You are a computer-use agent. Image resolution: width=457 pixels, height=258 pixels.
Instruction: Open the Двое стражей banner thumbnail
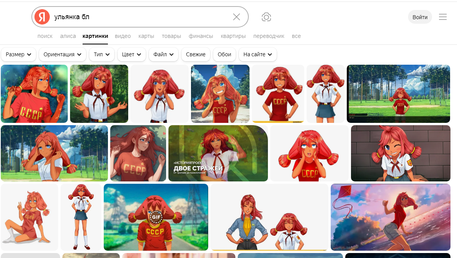click(218, 153)
